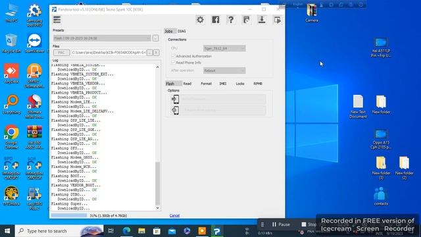
Task: Open the Camera desktop icon
Action: pos(312,13)
